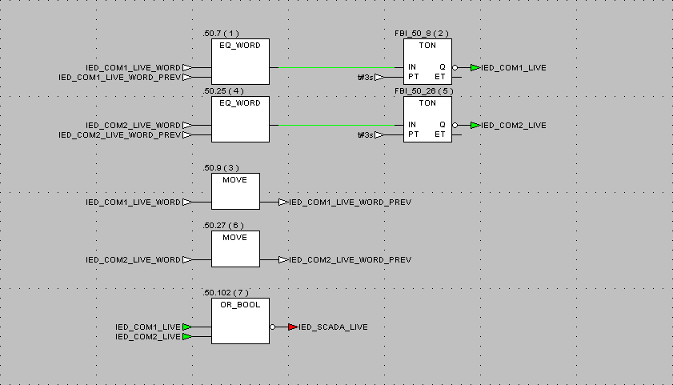Screen dimensions: 673x385
Task: Select the IED_COM1_LIVE_WORD label at EQ_WORD .50.7 input
Action: pos(133,68)
